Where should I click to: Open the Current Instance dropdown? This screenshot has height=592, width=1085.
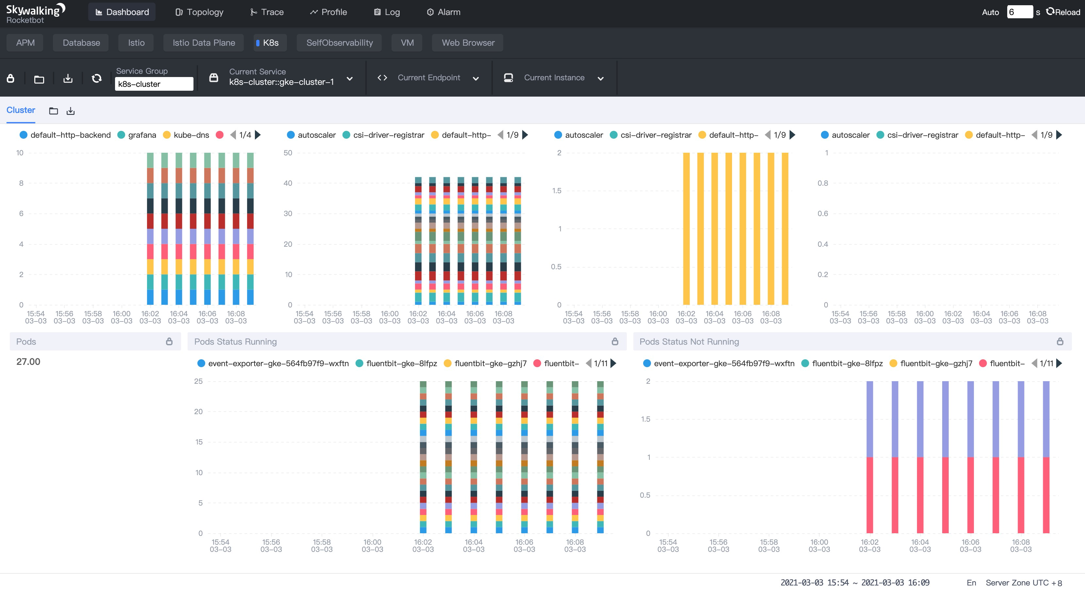601,78
